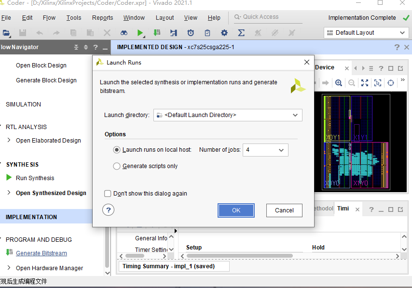Switch to the Timing tab
The width and height of the screenshot is (412, 288).
pos(343,209)
